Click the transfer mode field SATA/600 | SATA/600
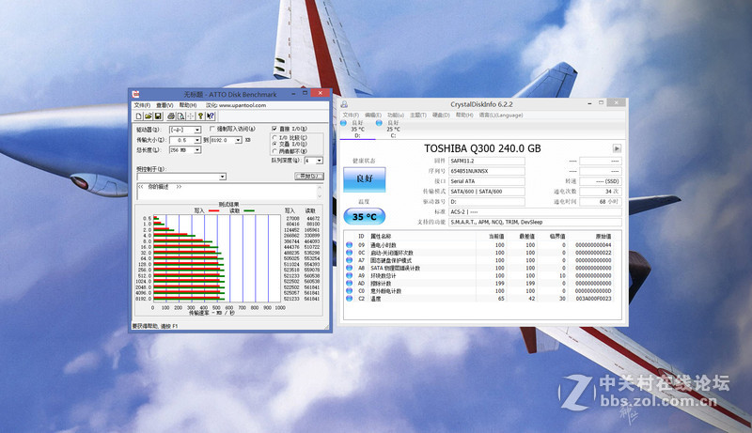Screen dimensions: 752x433 point(487,191)
